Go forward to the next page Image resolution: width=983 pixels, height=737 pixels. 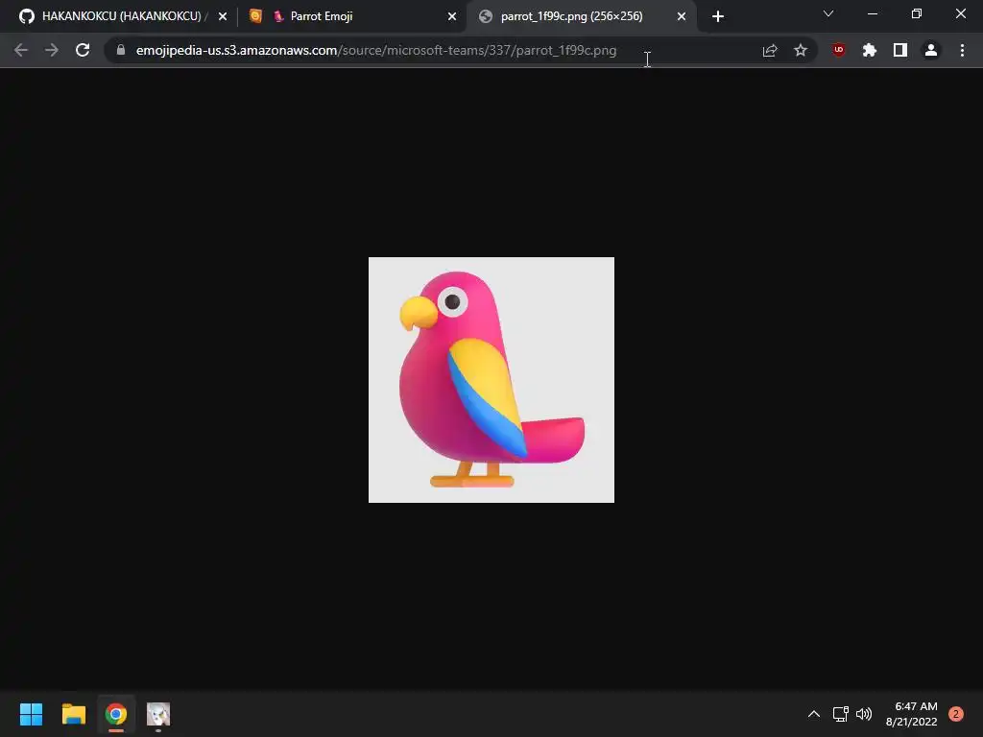point(52,50)
